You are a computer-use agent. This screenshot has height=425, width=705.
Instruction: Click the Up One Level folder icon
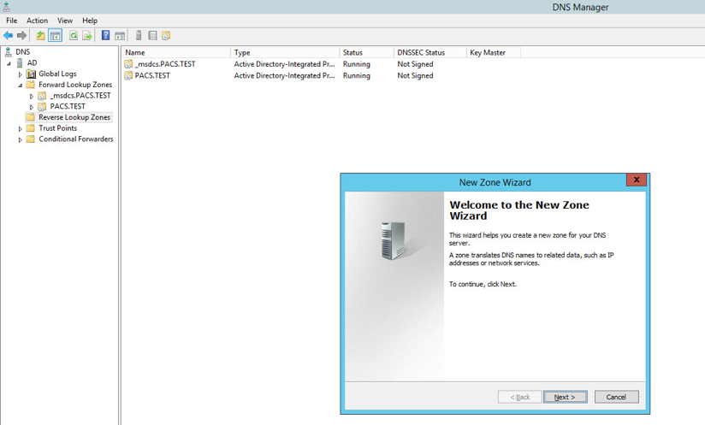40,36
